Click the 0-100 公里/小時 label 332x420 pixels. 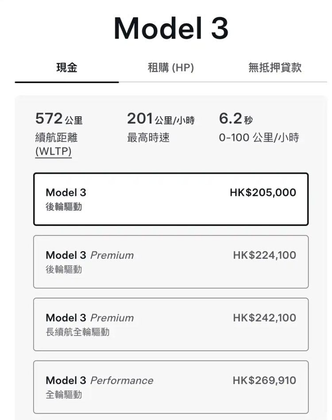pos(259,137)
